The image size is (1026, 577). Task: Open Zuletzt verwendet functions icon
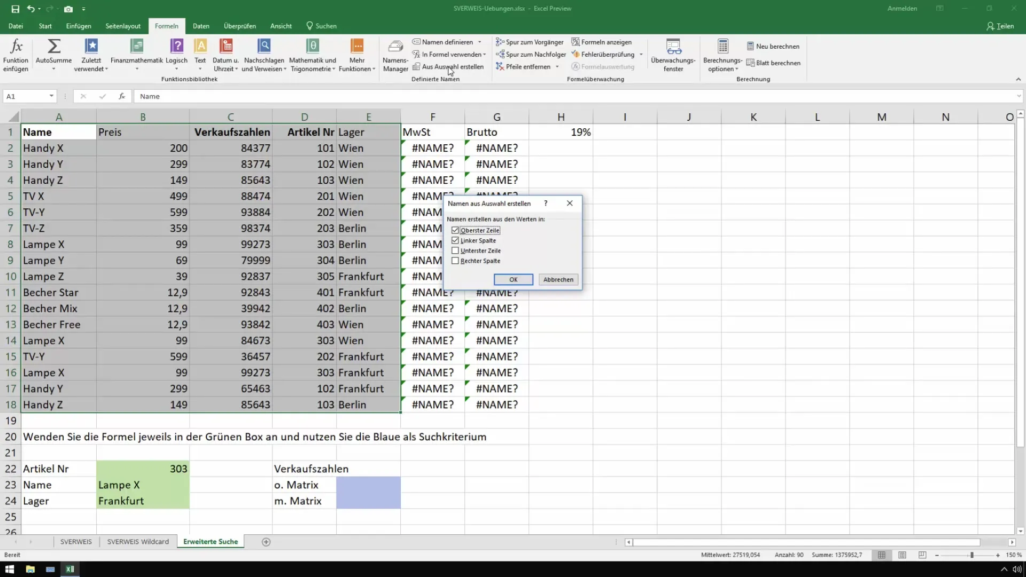coord(91,46)
